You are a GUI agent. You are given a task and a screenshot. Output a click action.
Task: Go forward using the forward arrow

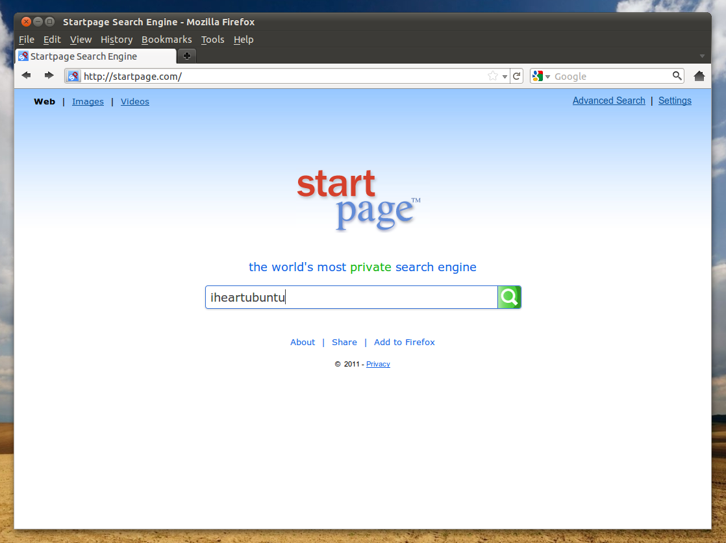click(49, 75)
